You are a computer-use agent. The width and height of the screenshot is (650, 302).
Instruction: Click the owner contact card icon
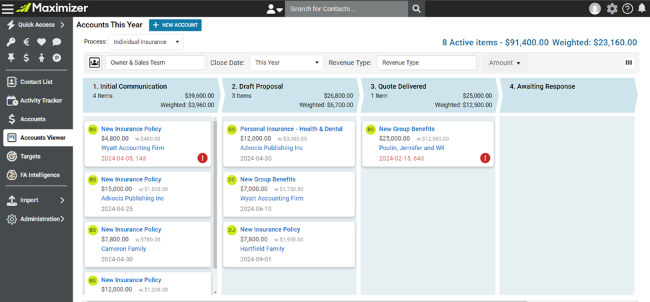pyautogui.click(x=95, y=63)
